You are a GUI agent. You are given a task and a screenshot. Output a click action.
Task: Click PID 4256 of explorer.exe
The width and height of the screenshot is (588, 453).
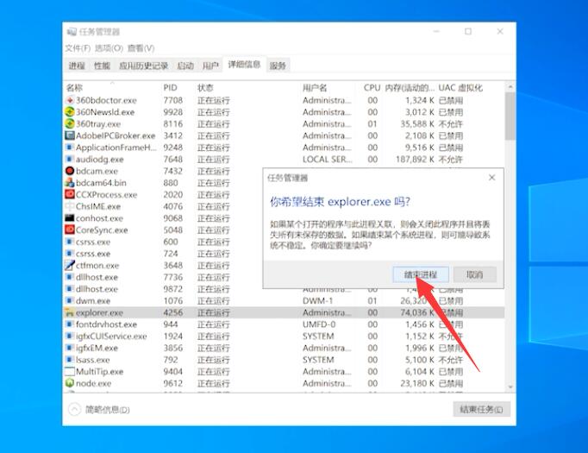click(x=173, y=312)
